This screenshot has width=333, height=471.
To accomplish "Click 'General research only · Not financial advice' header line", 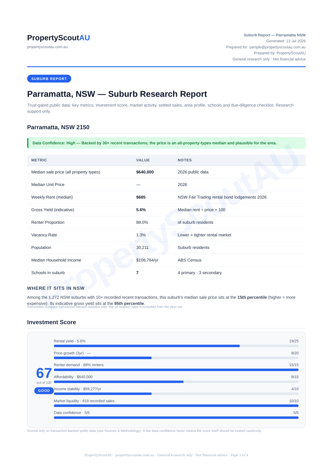I will pos(269,59).
